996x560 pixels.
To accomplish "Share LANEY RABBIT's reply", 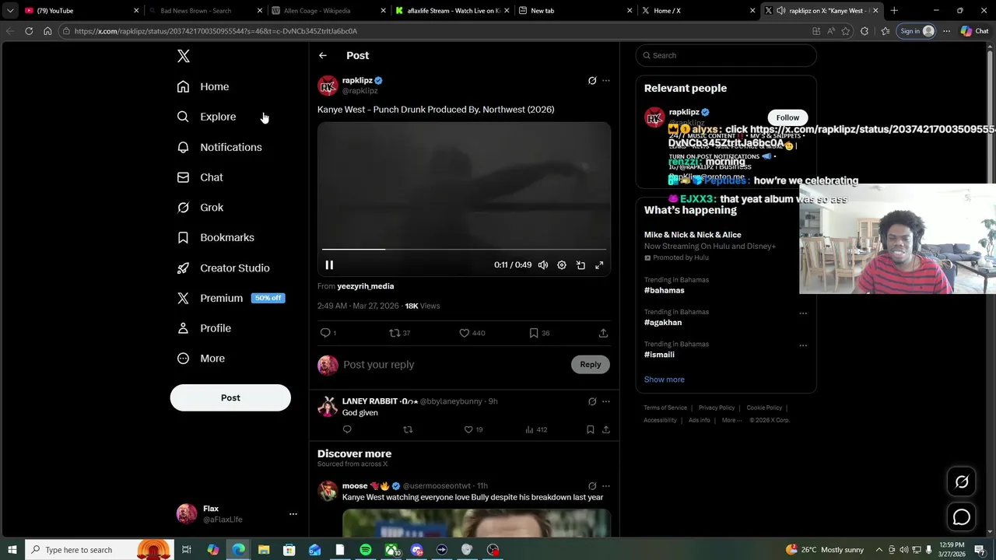I will pos(605,429).
